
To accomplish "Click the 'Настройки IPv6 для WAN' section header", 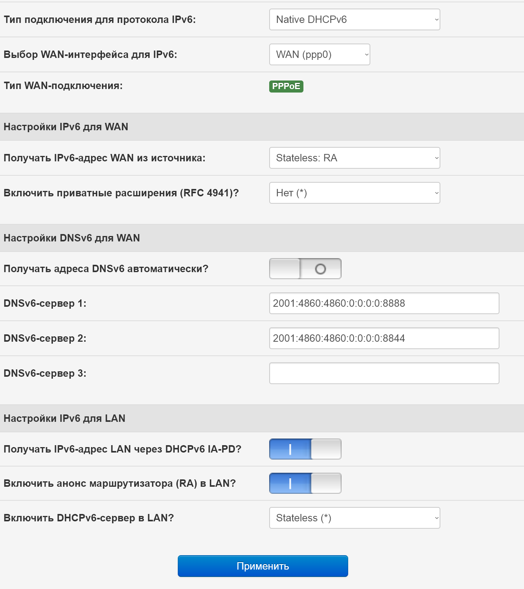I will pos(66,127).
